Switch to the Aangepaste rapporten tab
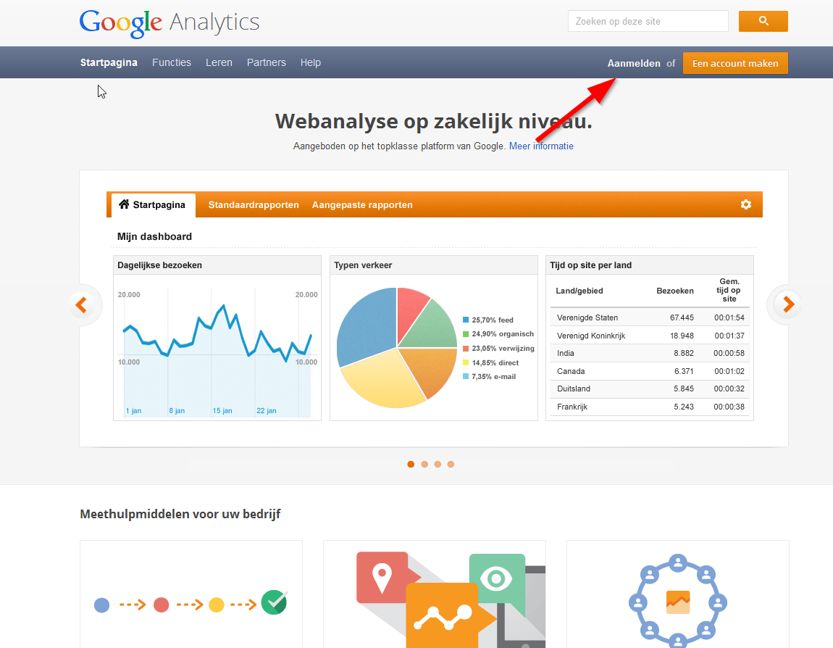 362,204
